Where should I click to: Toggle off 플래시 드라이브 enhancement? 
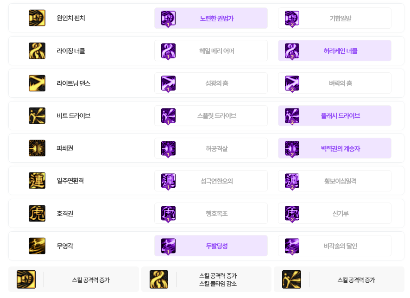pyautogui.click(x=334, y=116)
